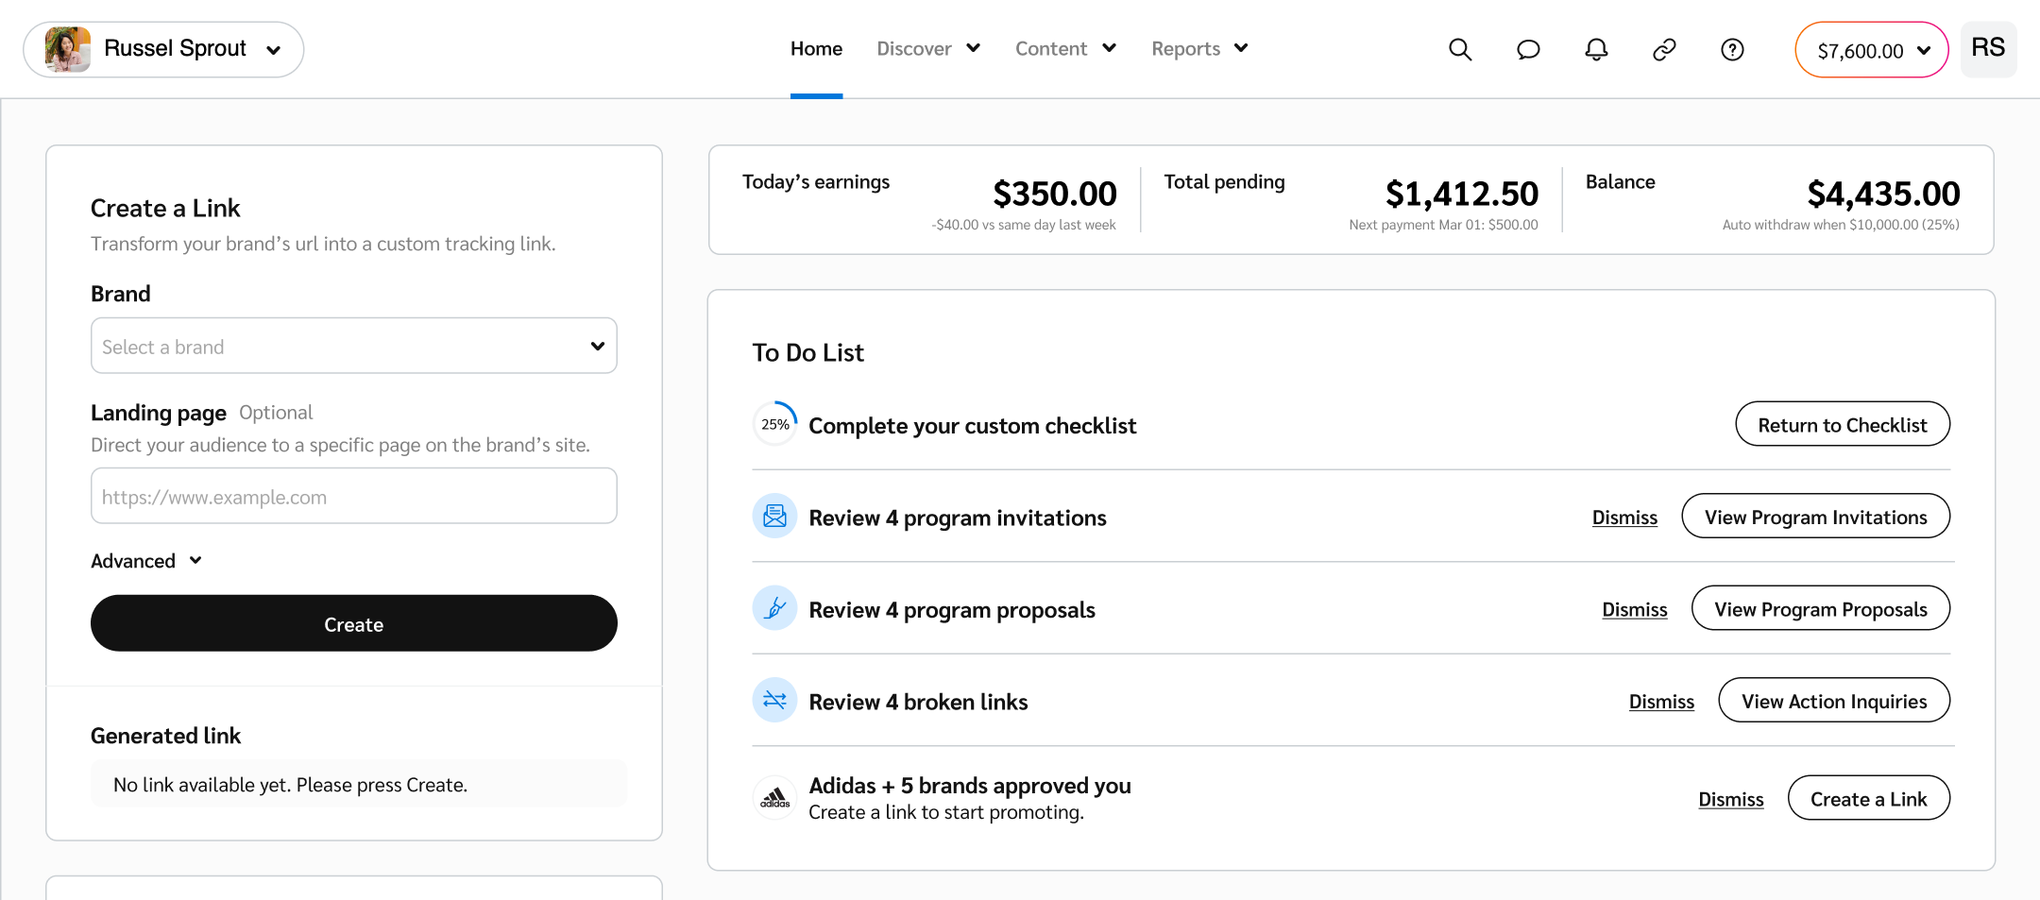Open the search icon in header
Viewport: 2040px width, 900px height.
(1460, 49)
